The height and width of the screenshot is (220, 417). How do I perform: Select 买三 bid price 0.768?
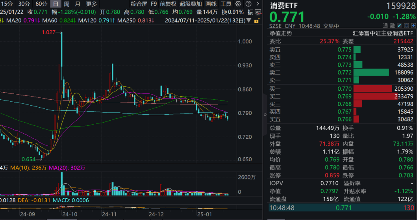(345, 104)
